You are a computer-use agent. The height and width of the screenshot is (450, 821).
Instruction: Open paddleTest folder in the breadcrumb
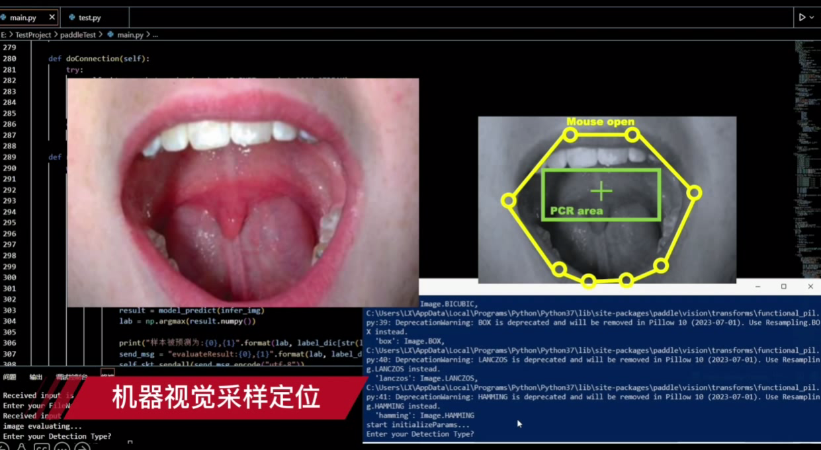pos(78,34)
